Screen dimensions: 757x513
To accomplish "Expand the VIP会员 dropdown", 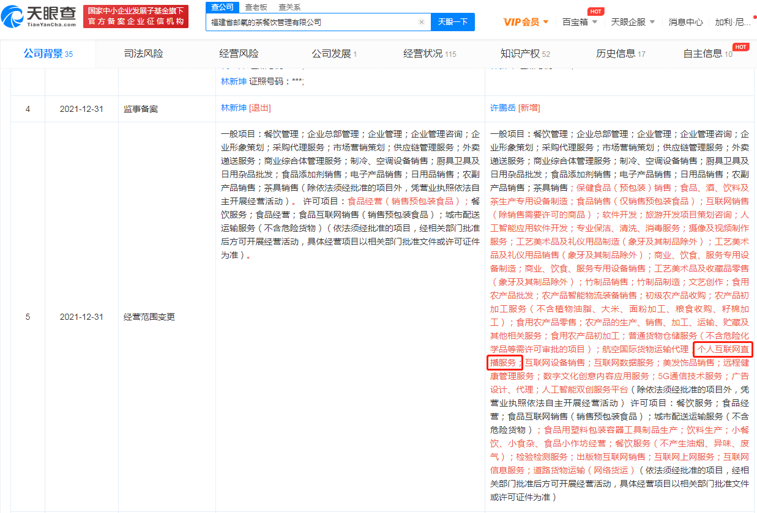I will 526,22.
